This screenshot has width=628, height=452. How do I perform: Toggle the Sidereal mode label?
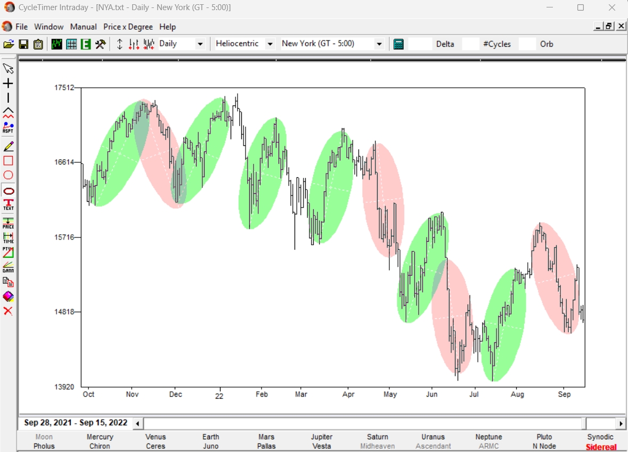tap(600, 447)
